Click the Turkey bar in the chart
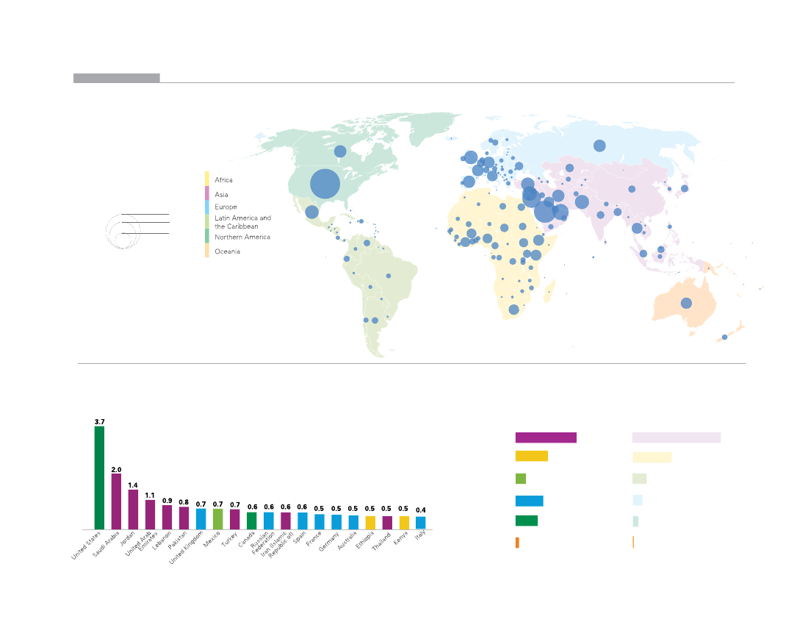The image size is (808, 625). (235, 519)
